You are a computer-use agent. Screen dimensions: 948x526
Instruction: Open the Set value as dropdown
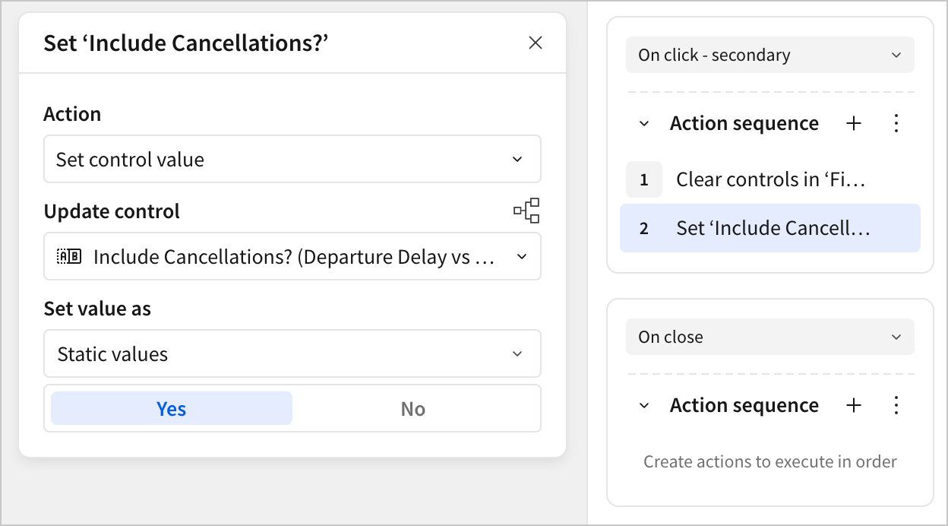(292, 354)
